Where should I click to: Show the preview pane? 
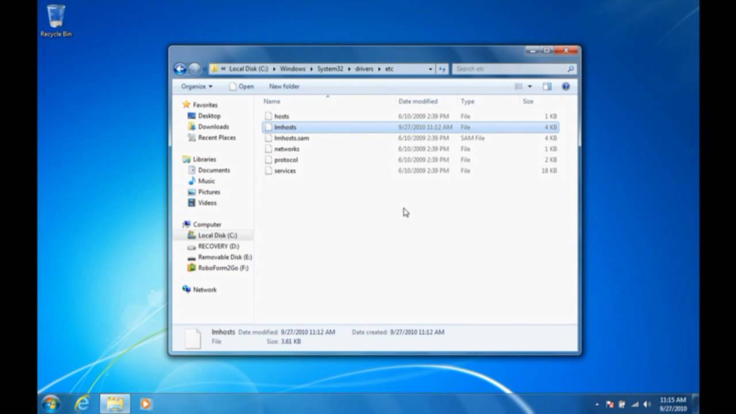coord(547,86)
